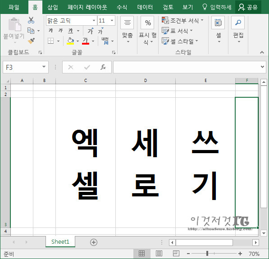269x259 pixels.
Task: Apply yellow fill color bucket
Action: tap(70, 41)
